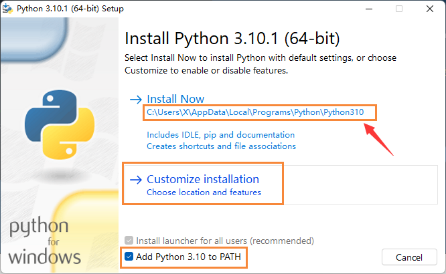The image size is (446, 274).
Task: Click the 'Add Python 3.10 to PATH' label
Action: [x=188, y=257]
